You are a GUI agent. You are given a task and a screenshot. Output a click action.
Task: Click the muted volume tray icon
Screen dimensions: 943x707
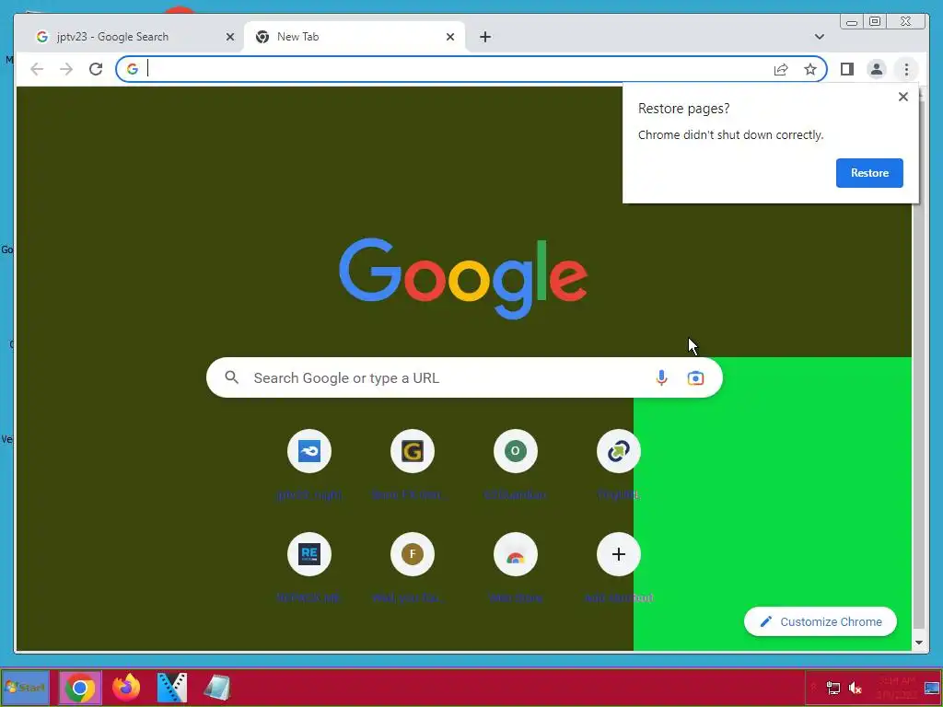pyautogui.click(x=856, y=688)
